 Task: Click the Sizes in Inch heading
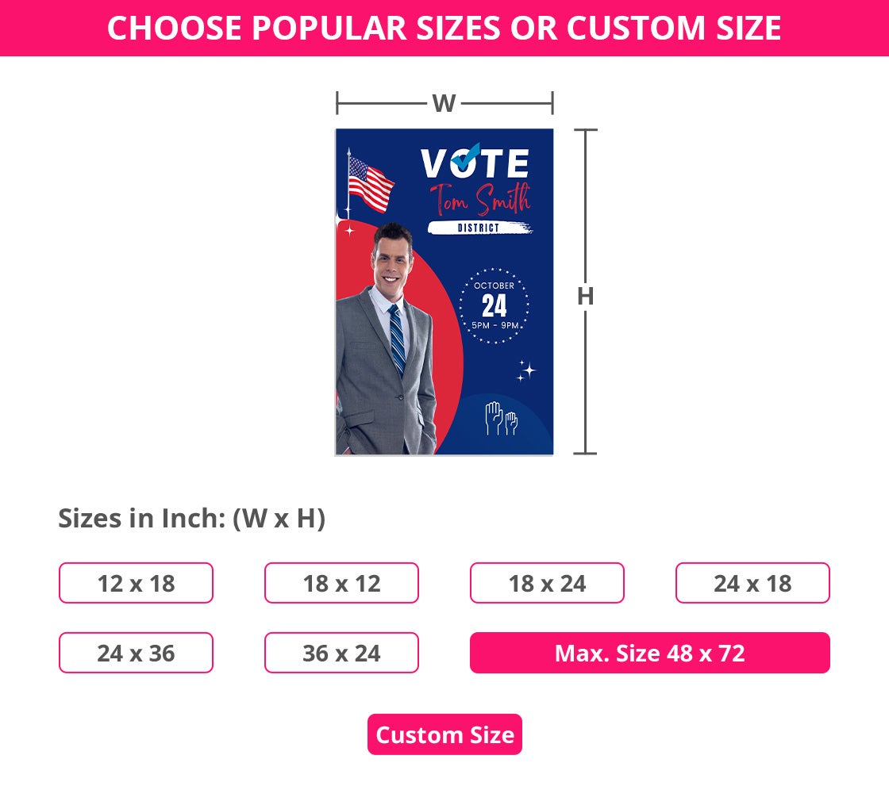pos(191,519)
